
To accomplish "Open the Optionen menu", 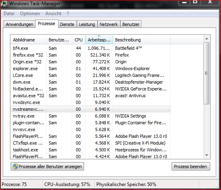I will click(30, 14).
